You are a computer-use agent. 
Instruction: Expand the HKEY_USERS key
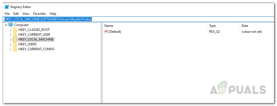pos(11,44)
